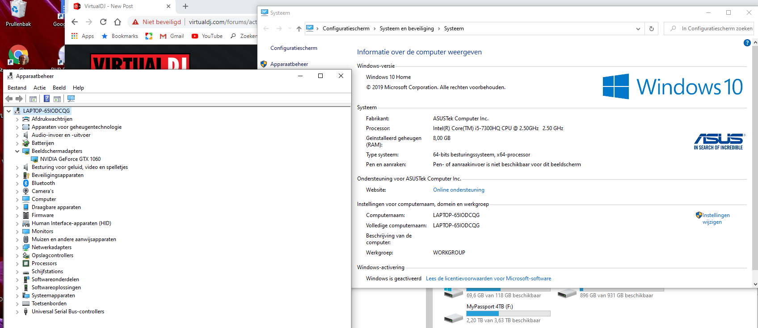758x328 pixels.
Task: Expand Human Interface-apparaten (HID) node
Action: (17, 223)
